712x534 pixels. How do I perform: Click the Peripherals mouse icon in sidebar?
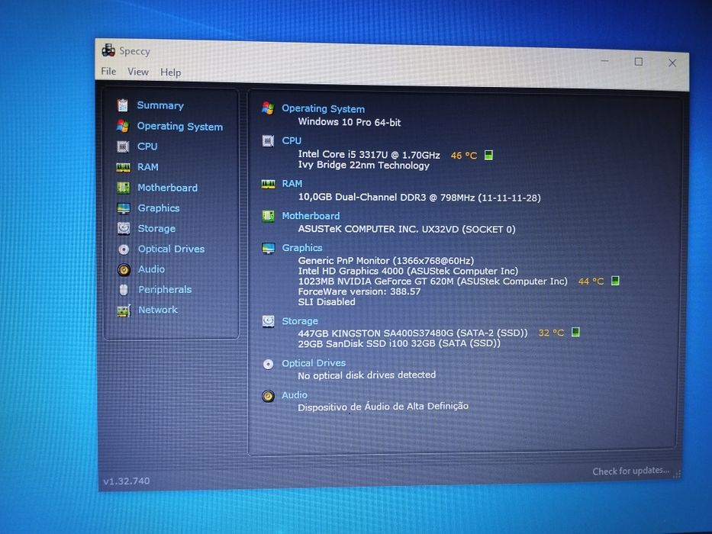pyautogui.click(x=124, y=290)
